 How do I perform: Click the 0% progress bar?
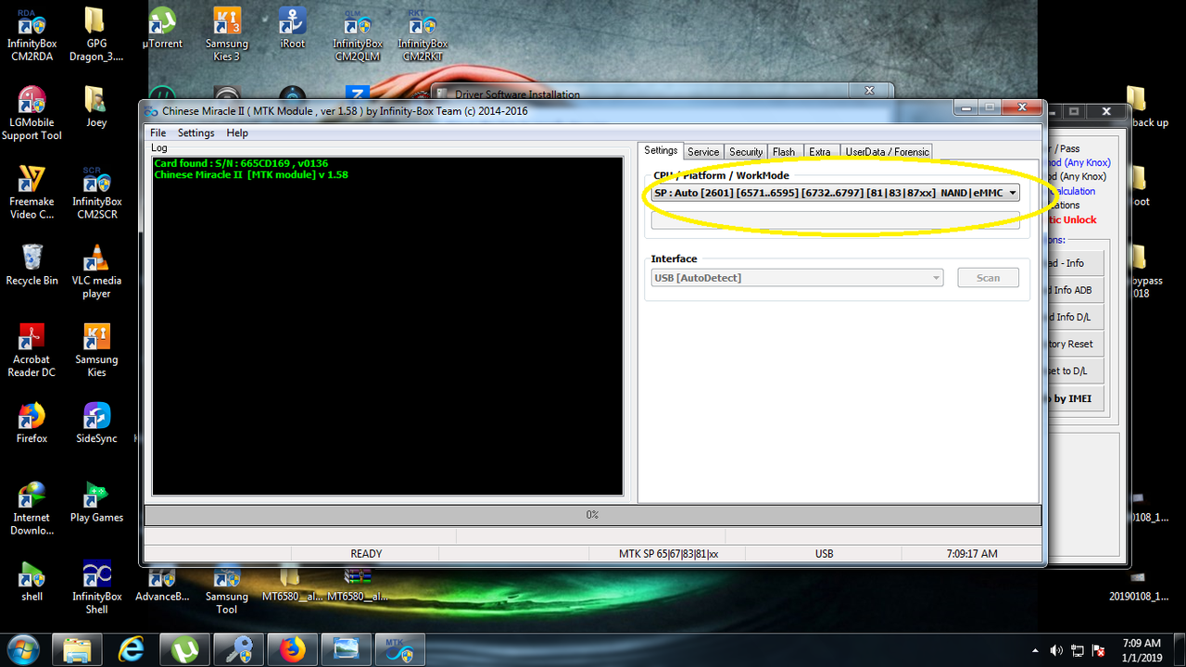(592, 515)
